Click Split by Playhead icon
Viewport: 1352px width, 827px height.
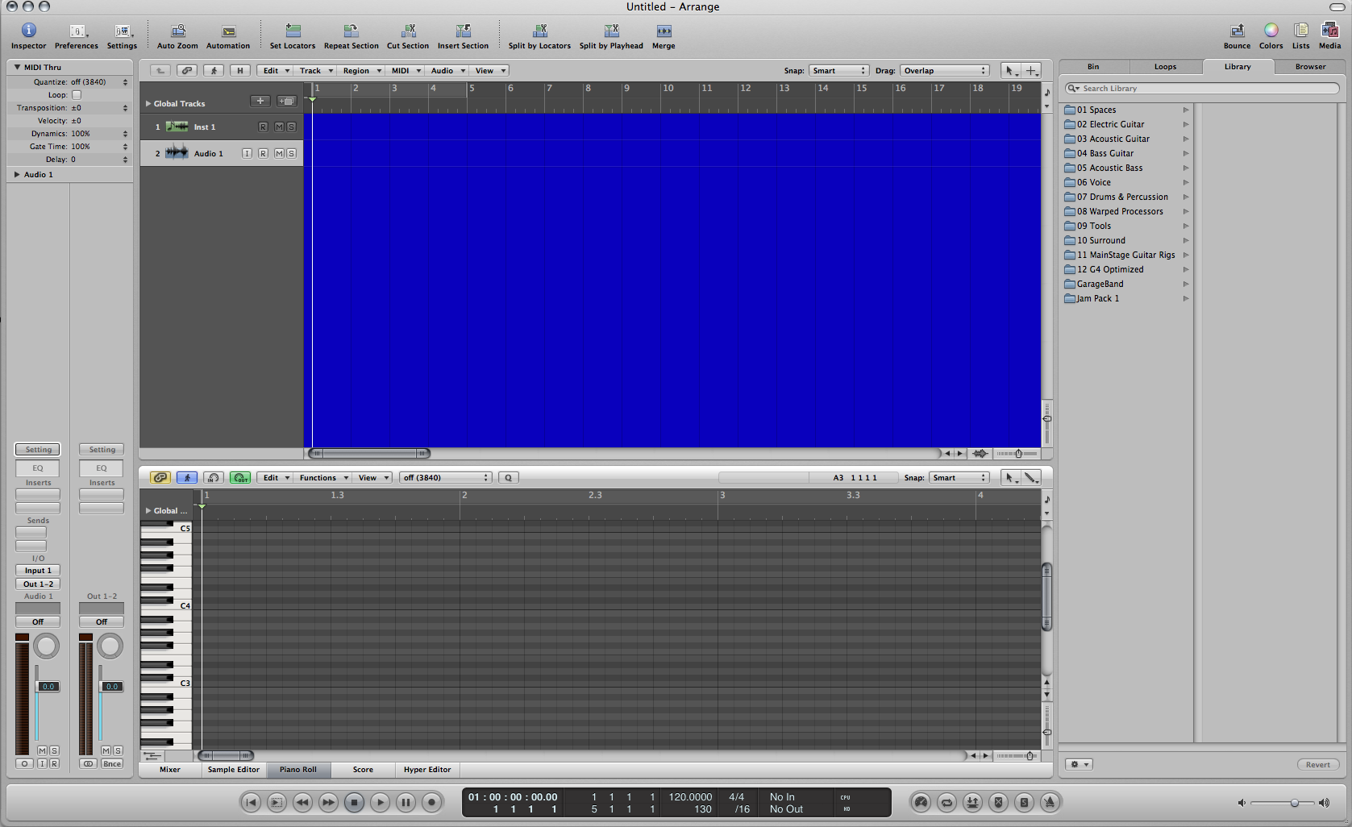coord(611,31)
